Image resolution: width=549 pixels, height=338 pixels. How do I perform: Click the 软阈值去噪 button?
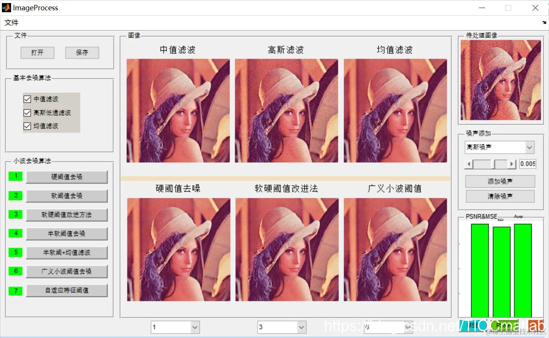click(x=67, y=196)
